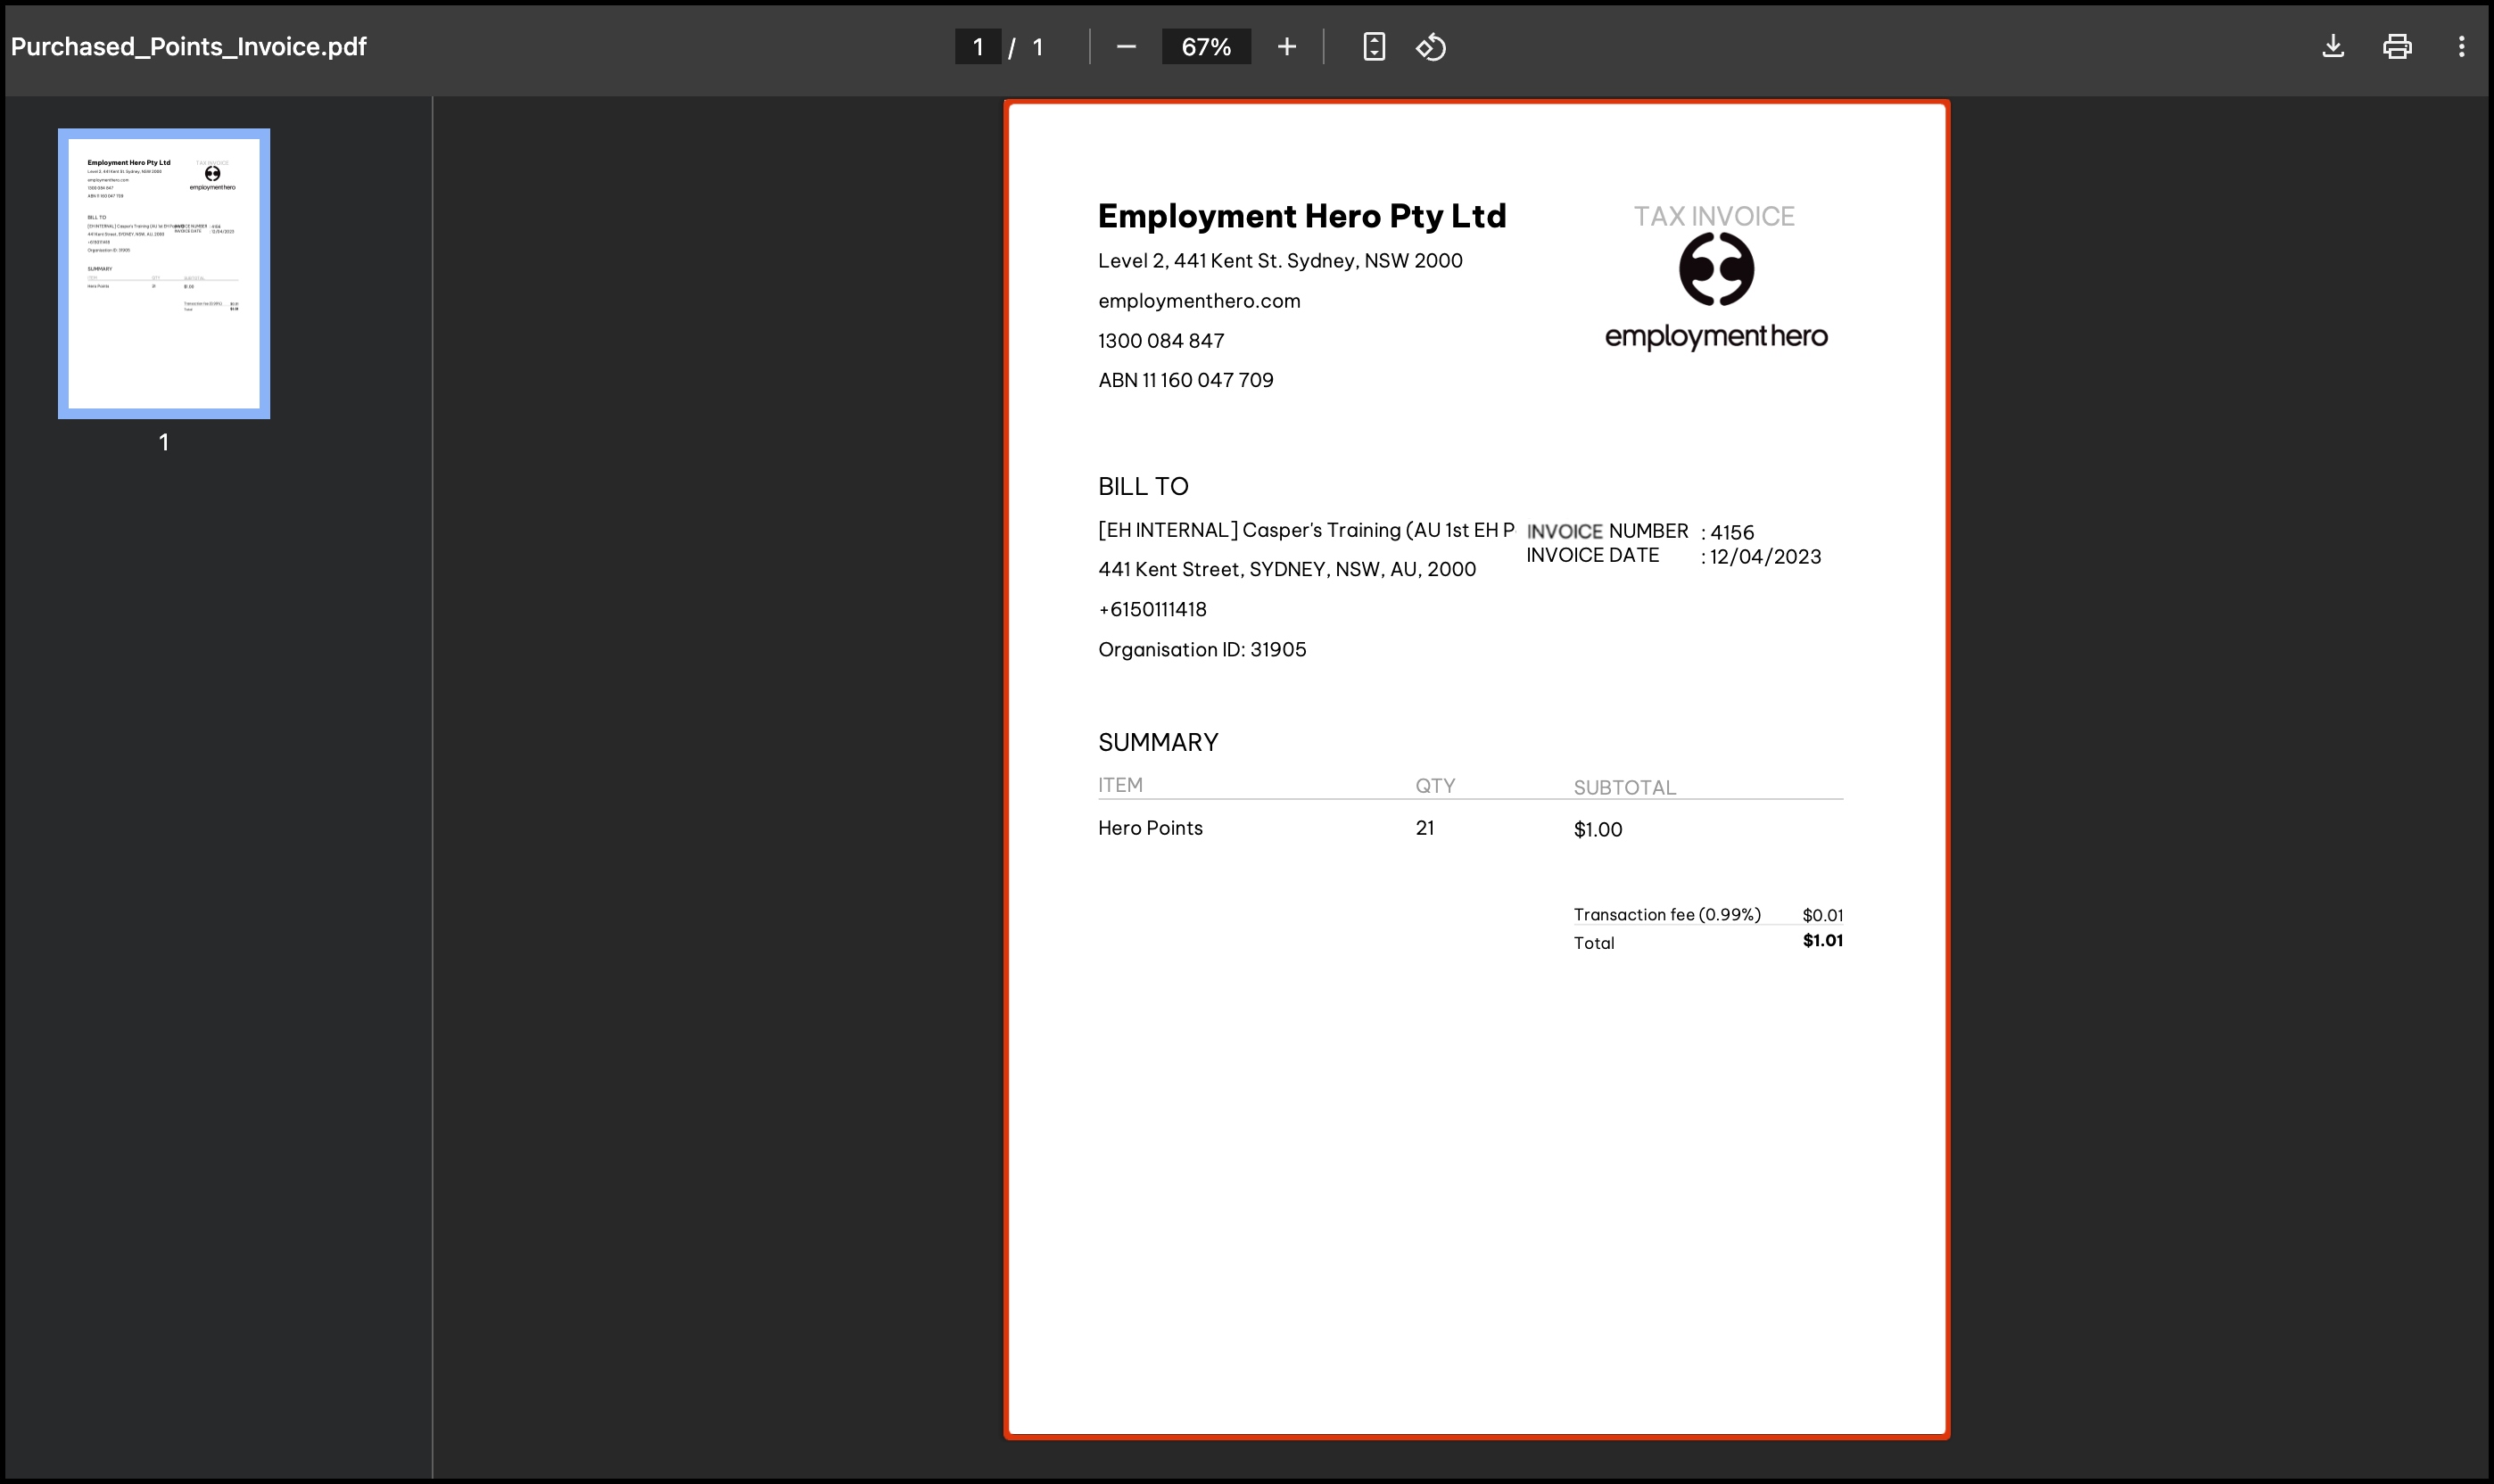Click the current page number field
Screen dimensions: 2494x1484
tap(977, 47)
